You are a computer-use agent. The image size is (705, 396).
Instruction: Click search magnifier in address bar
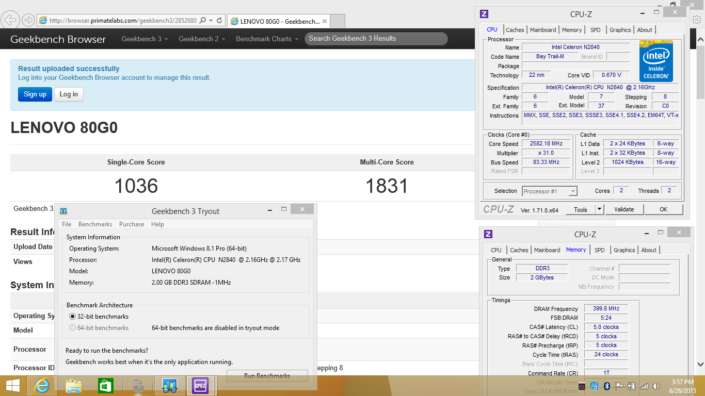click(203, 20)
